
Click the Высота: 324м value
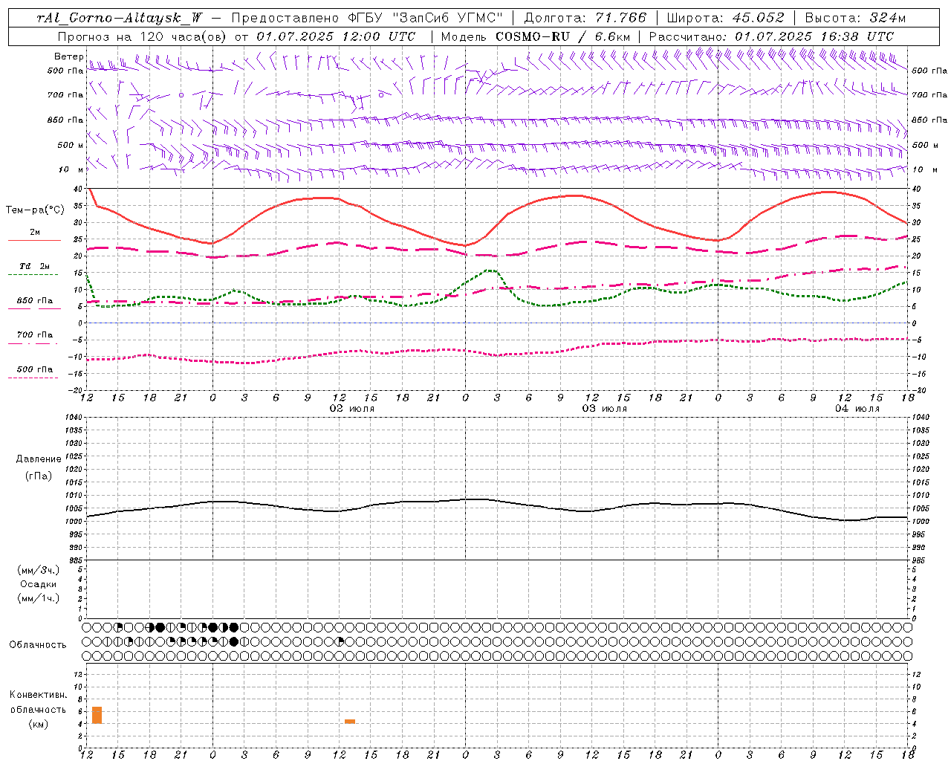coord(855,19)
